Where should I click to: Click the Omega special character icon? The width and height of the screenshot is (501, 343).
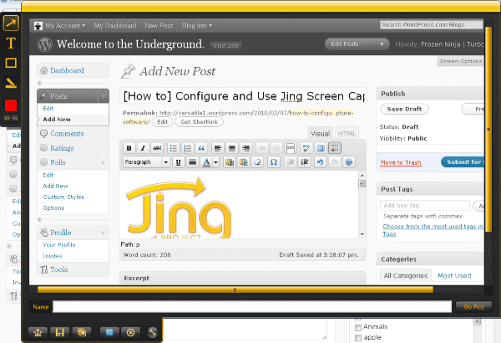point(275,162)
